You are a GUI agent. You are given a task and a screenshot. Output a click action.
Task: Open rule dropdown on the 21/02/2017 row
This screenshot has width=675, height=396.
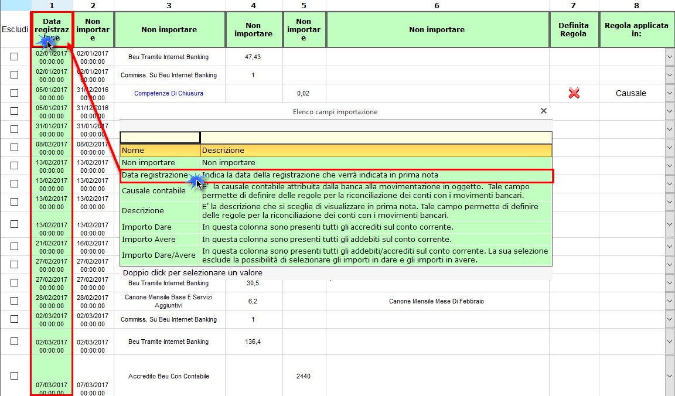tap(670, 247)
